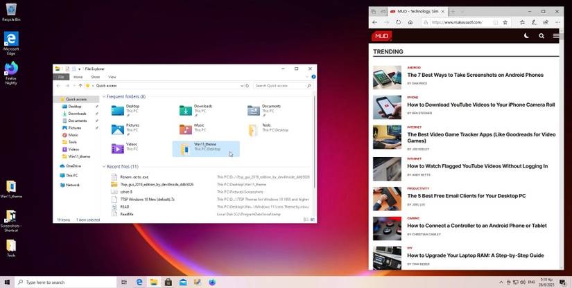This screenshot has height=288, width=572.
Task: Open Watch Flagged YouTube Videos article
Action: (x=477, y=166)
